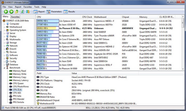Select the Config tree icon

click(7, 61)
